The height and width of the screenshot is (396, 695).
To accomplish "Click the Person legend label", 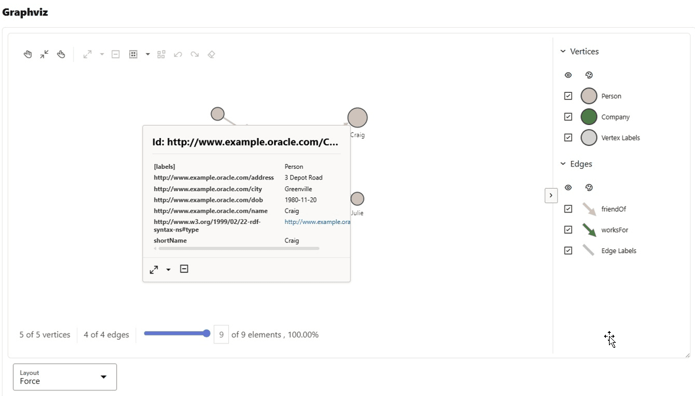I will click(611, 96).
